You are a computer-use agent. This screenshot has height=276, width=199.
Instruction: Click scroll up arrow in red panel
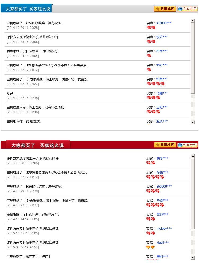(193, 156)
